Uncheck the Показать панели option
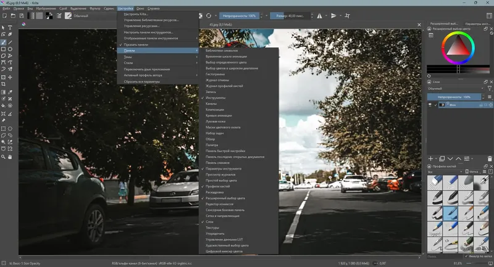Image resolution: width=494 pixels, height=267 pixels. coord(136,44)
